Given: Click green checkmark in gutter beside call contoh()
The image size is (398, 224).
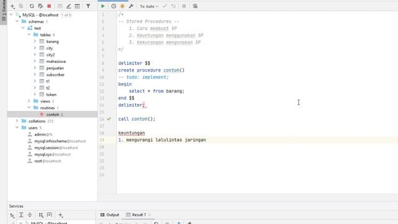Looking at the screenshot, I should click(109, 119).
